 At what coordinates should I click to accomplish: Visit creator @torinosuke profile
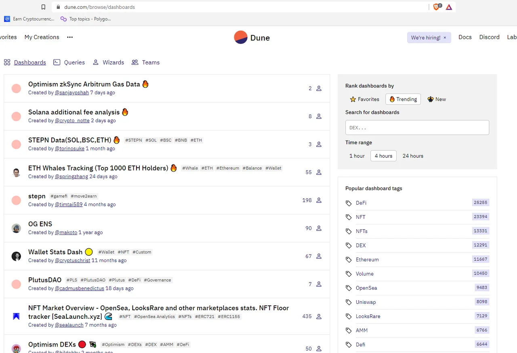click(69, 149)
